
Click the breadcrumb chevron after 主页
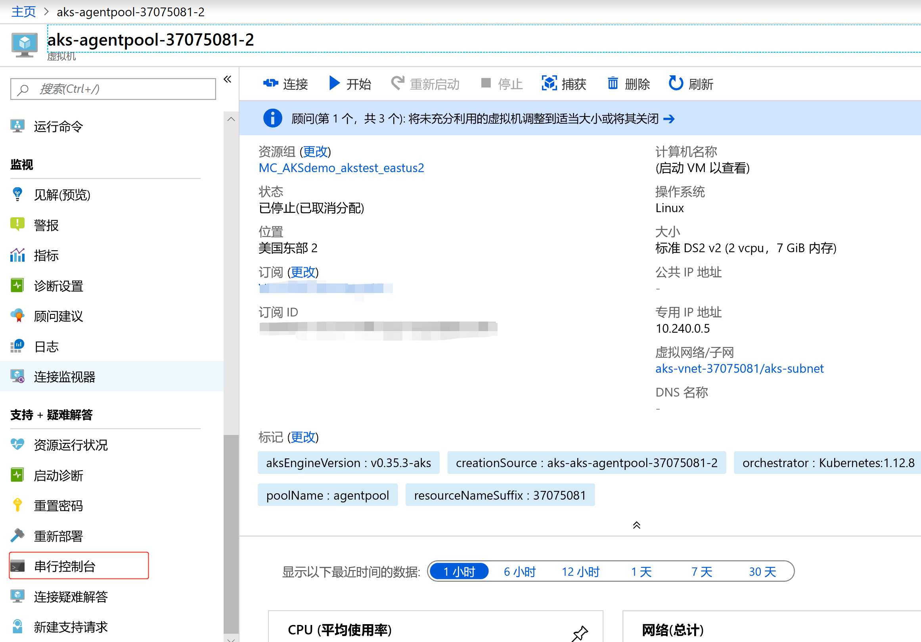tap(46, 11)
